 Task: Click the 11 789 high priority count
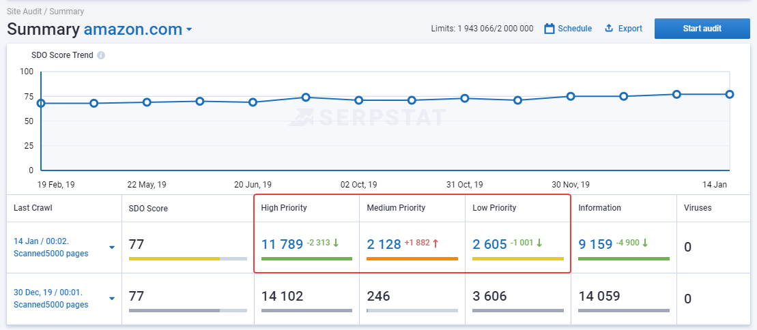pyautogui.click(x=282, y=245)
